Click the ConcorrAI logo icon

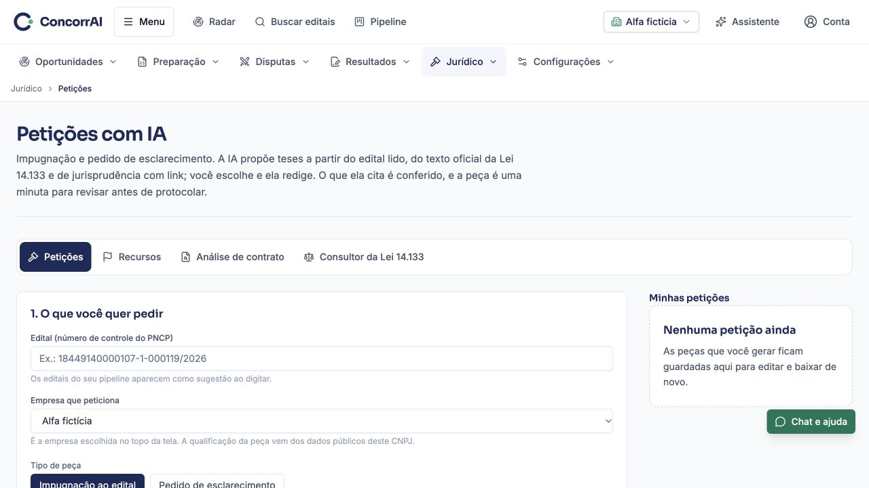click(x=23, y=22)
